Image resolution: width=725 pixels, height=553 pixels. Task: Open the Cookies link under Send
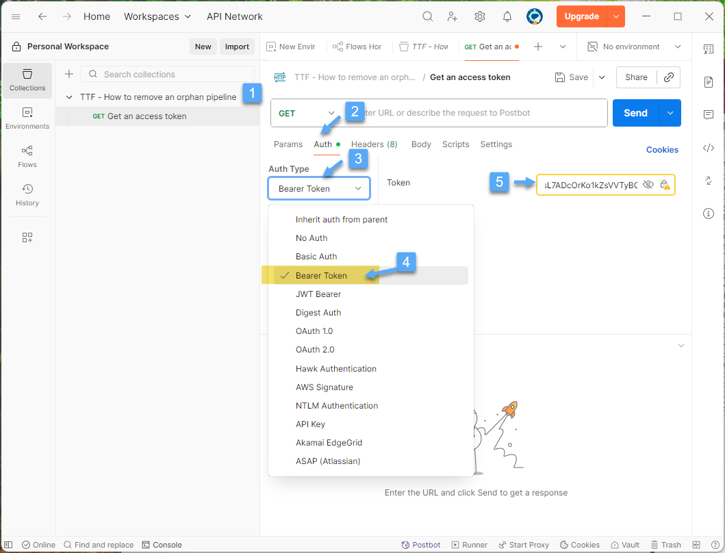(x=662, y=150)
